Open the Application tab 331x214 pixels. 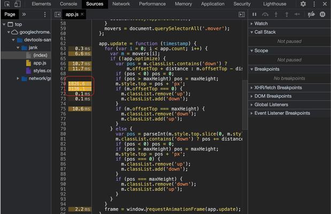[213, 4]
